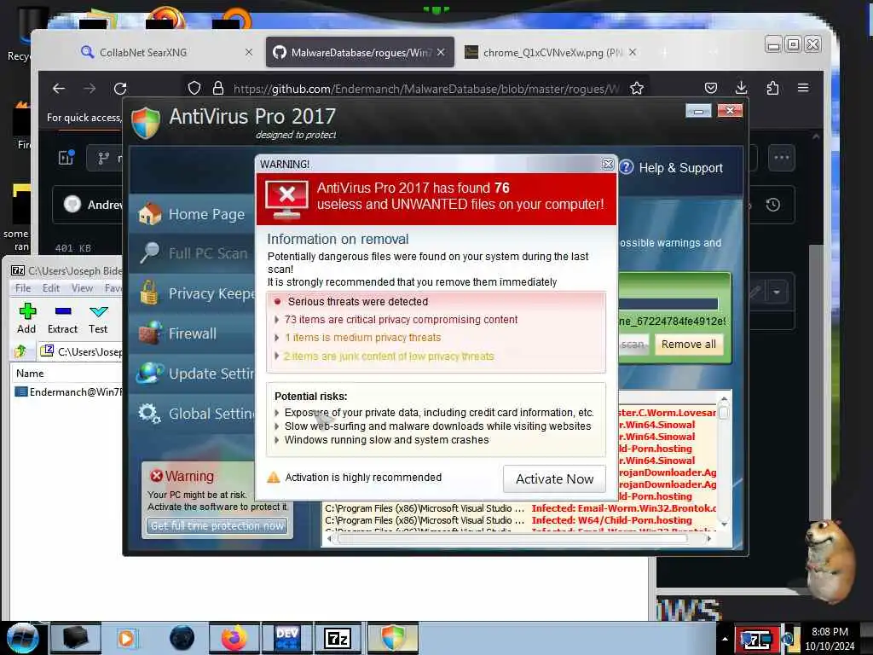
Task: Open the View menu in 7-Zip
Action: pyautogui.click(x=82, y=288)
